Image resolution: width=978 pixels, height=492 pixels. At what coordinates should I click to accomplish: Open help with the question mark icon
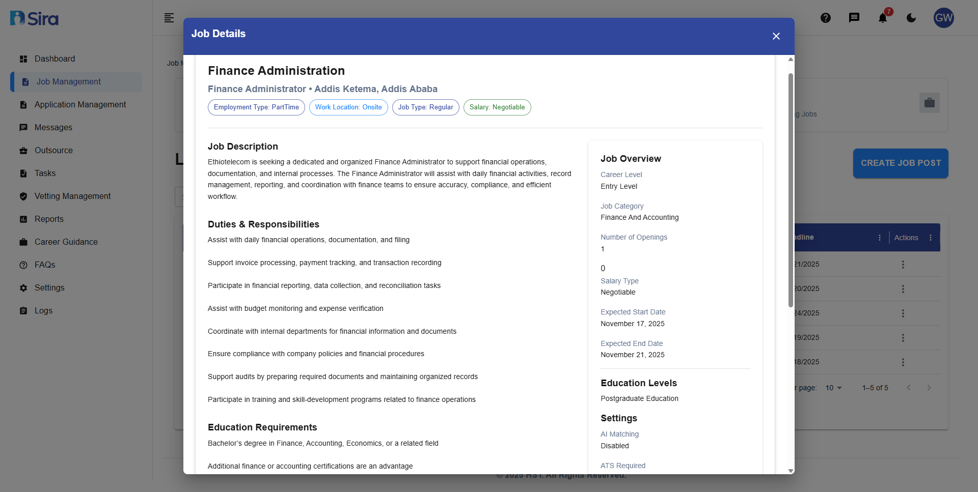(826, 18)
